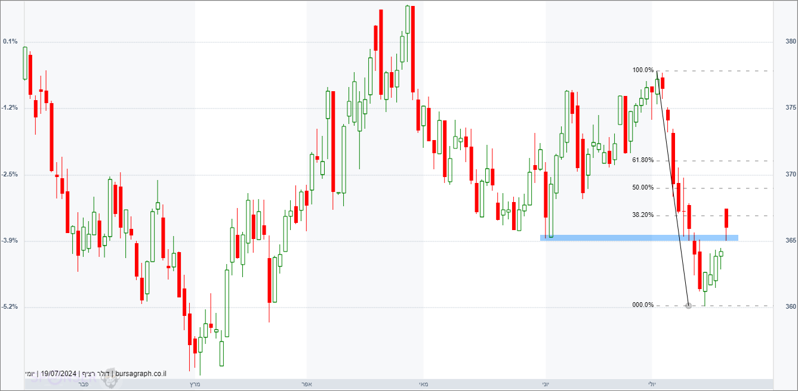Click the 370 price axis label

click(790, 175)
